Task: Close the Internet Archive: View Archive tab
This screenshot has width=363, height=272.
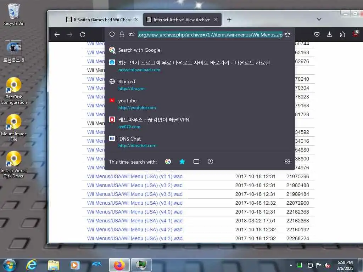Action: (x=216, y=20)
